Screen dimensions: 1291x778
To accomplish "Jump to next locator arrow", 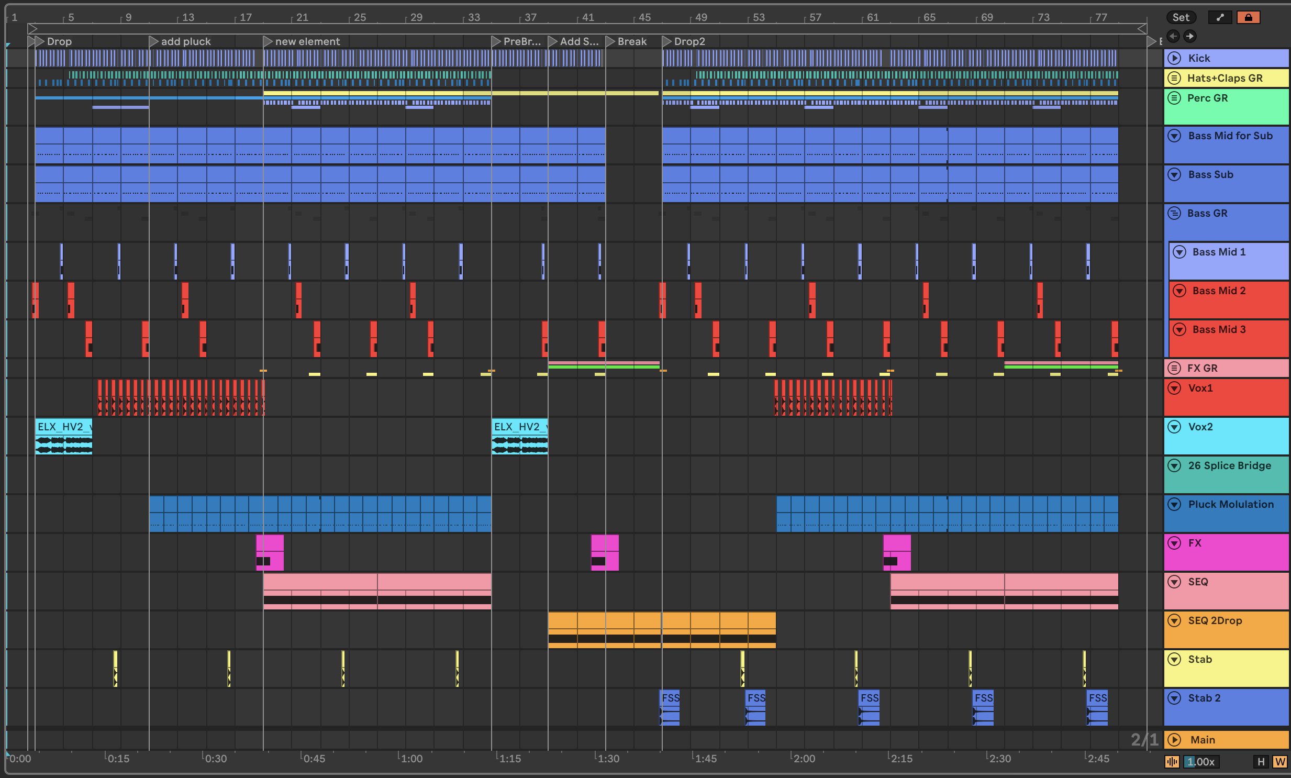I will pyautogui.click(x=1190, y=36).
